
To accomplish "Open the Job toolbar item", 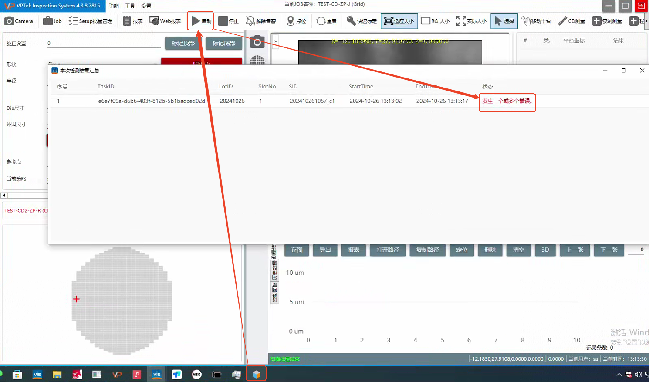I will tap(52, 21).
